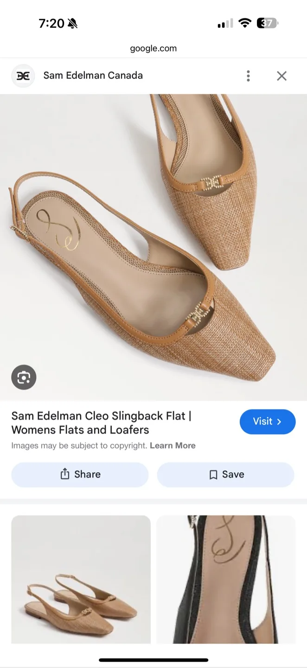The height and width of the screenshot is (668, 307).
Task: Tap the silent mode bell icon
Action: (x=72, y=24)
